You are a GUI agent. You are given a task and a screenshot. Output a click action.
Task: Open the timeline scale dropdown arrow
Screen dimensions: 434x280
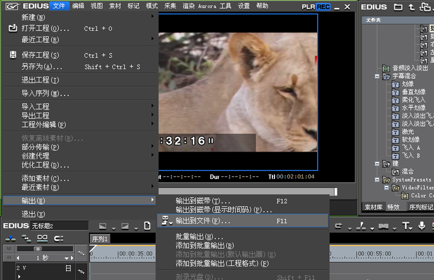(x=67, y=258)
